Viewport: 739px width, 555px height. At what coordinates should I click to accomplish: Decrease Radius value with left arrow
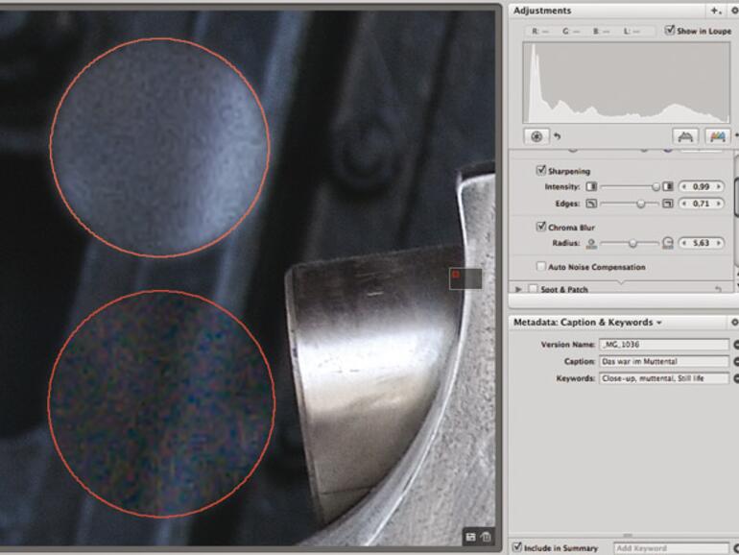point(684,243)
